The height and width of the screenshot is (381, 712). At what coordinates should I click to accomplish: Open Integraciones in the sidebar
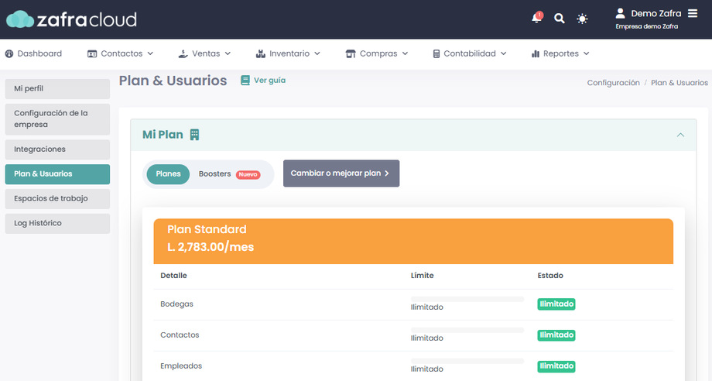click(x=57, y=149)
